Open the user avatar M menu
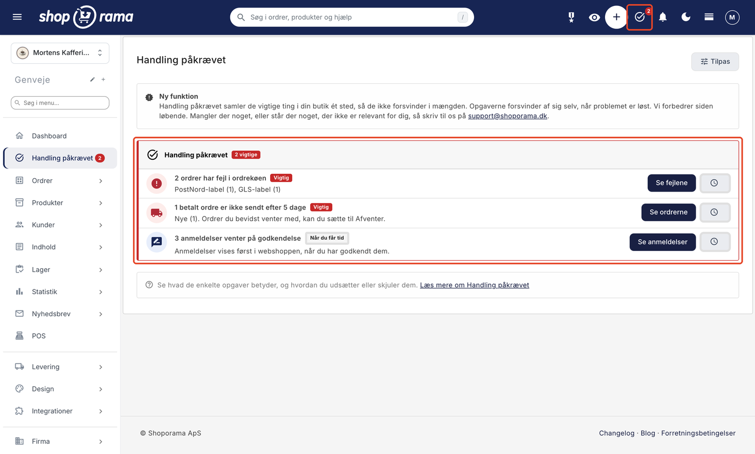755x454 pixels. coord(732,17)
